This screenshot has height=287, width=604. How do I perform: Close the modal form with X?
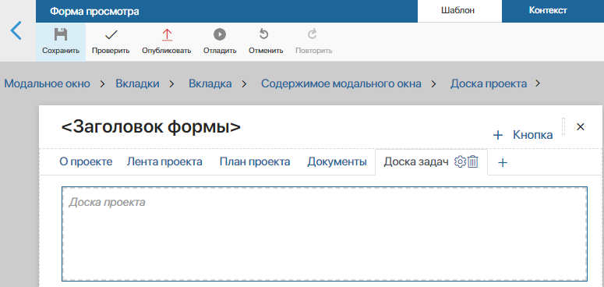click(580, 127)
